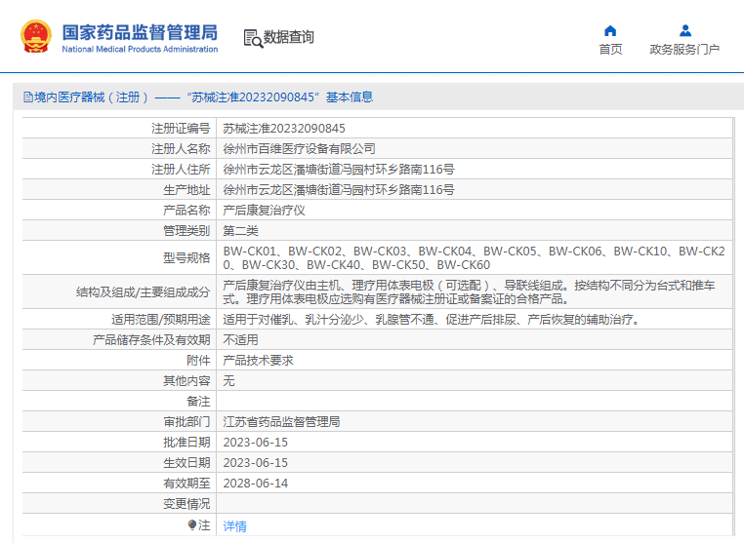Open the data query search icon
Viewport: 744px width, 543px height.
pyautogui.click(x=253, y=38)
